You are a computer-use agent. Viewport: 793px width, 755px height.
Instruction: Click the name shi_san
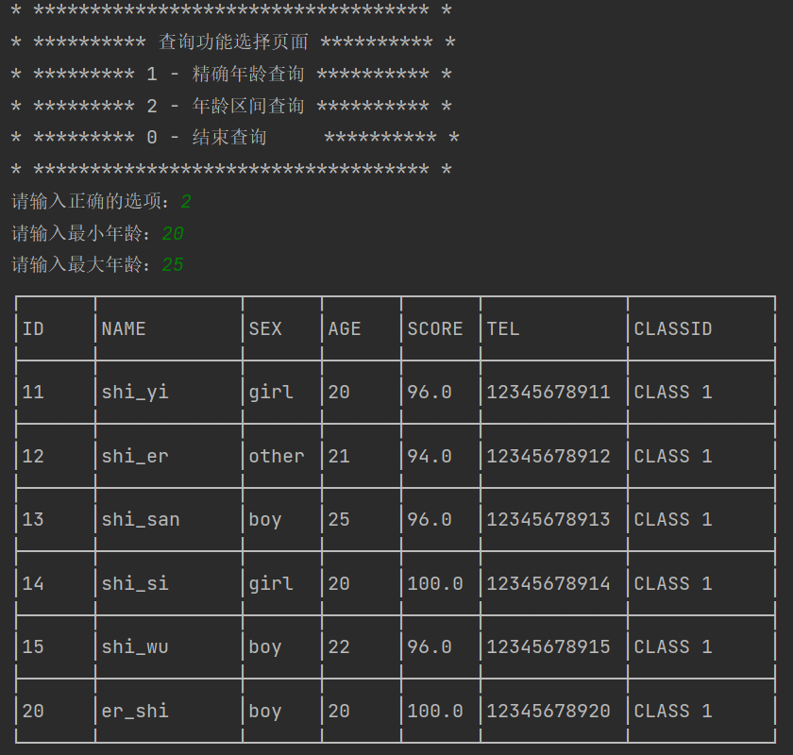click(141, 519)
